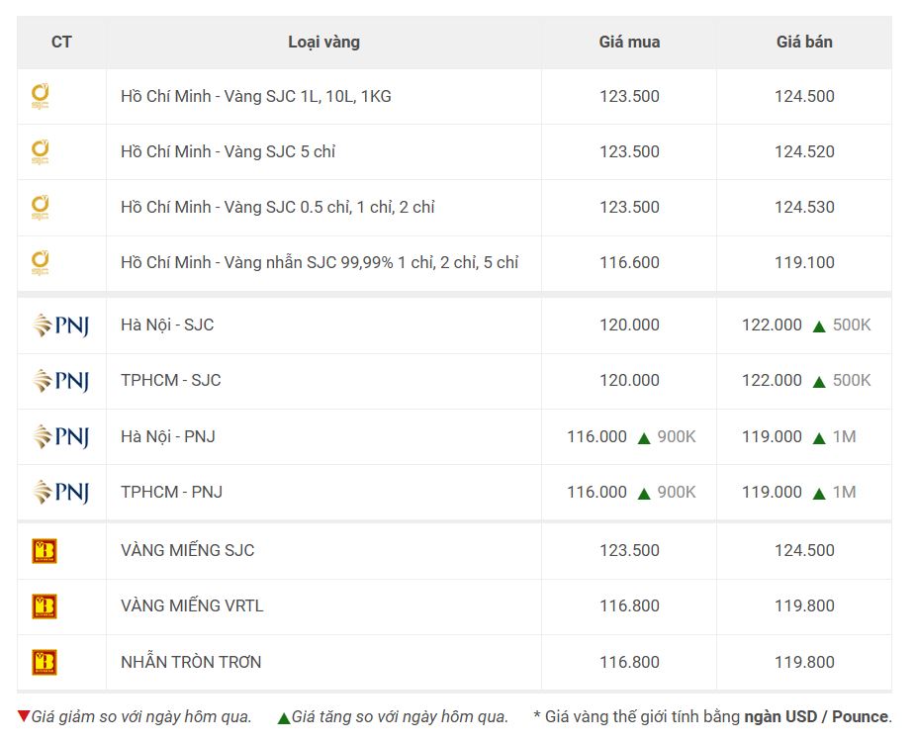Click SJC logo in Vàng SJC 5 chỉ row

coord(41,151)
